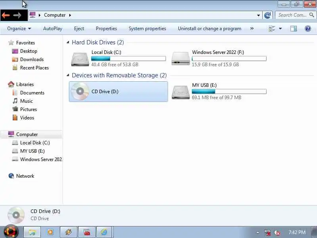Image resolution: width=317 pixels, height=238 pixels.
Task: Show more toolbar commands with the chevron
Action: [252, 29]
